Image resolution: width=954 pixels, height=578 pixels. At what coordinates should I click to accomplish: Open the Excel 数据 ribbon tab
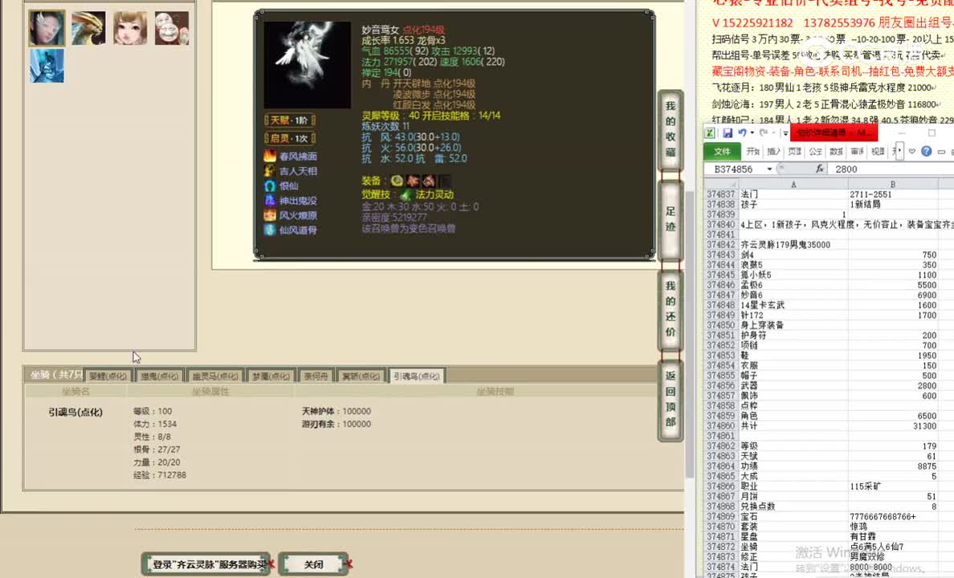point(836,151)
